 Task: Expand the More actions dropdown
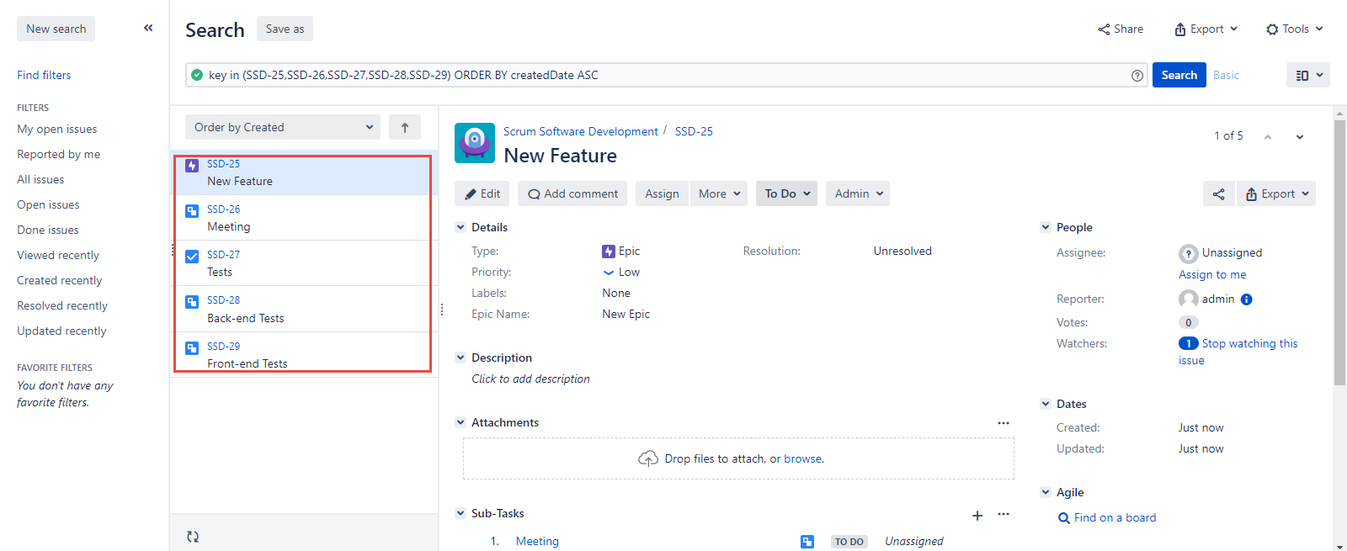click(719, 194)
